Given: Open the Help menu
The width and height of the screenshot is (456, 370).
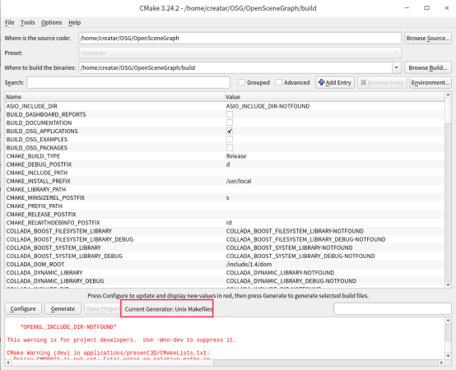Looking at the screenshot, I should [x=74, y=22].
